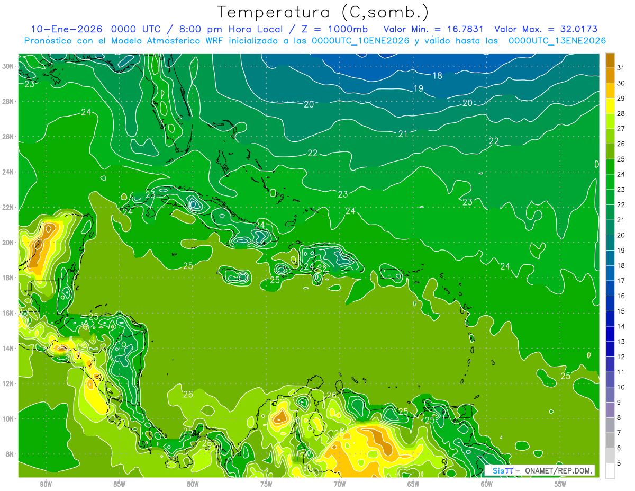The height and width of the screenshot is (491, 635).
Task: Click the "18N" latitude axis label
Action: 8,278
